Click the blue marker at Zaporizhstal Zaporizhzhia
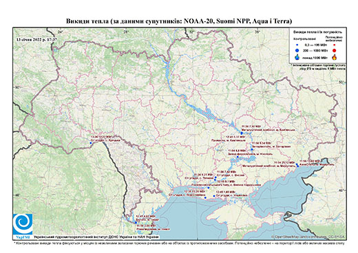This screenshot has width=358, height=253. tap(252, 149)
